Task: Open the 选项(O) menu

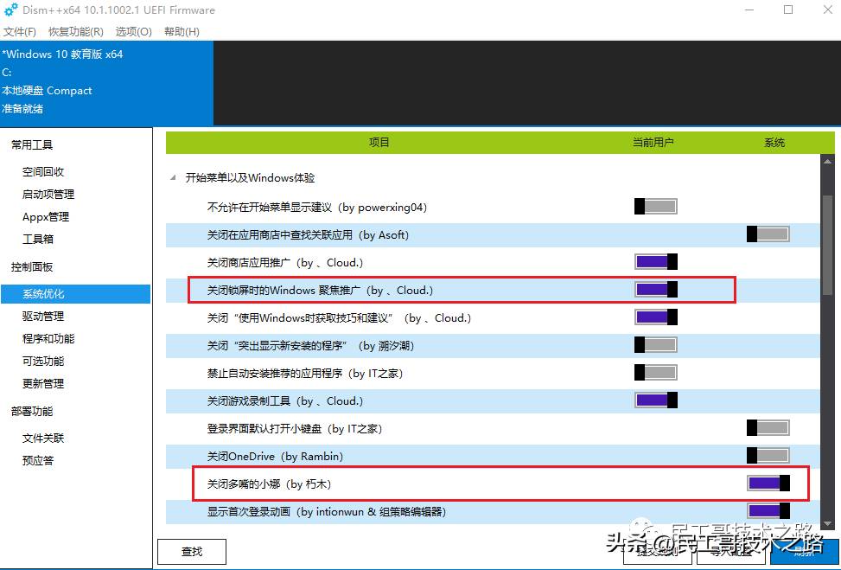Action: coord(134,32)
